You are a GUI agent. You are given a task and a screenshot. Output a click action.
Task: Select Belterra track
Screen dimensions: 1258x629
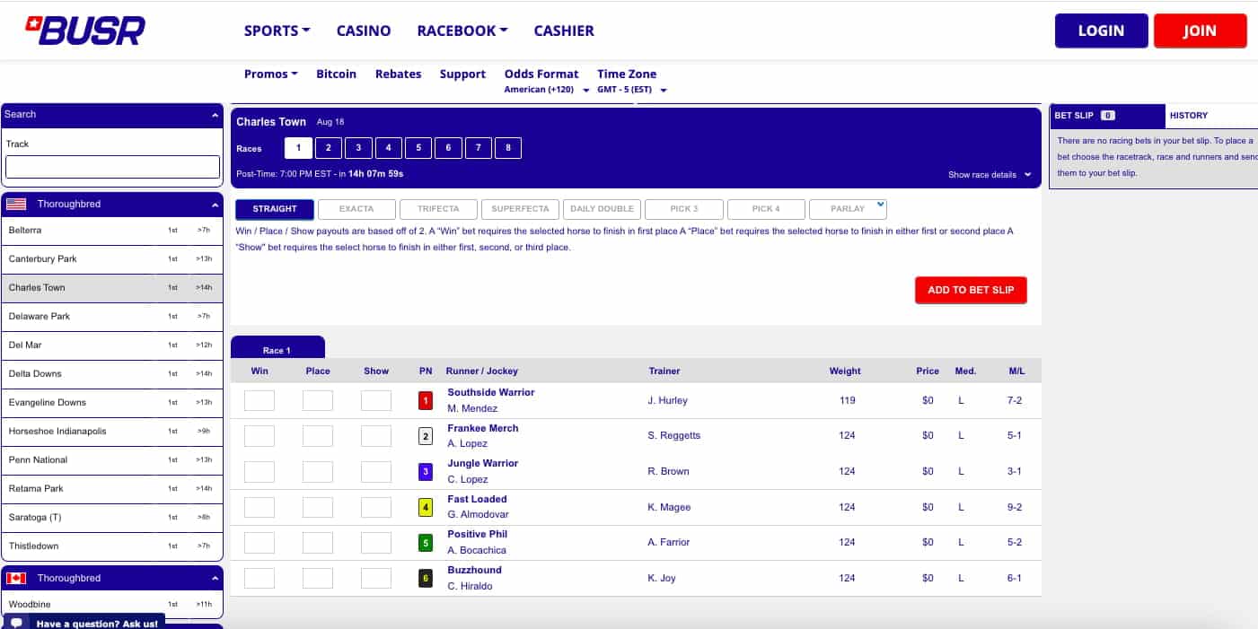tap(111, 231)
